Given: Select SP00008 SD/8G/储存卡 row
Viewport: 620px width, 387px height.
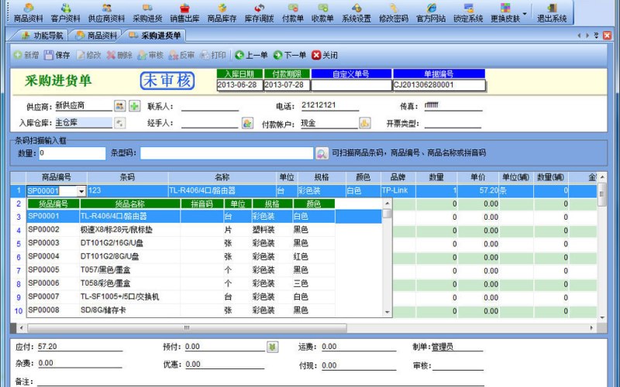Looking at the screenshot, I should [181, 310].
